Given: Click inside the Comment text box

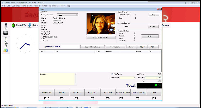Looking at the screenshot, I should 57,79.
